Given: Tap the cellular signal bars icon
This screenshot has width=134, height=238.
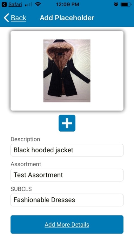Looking at the screenshot, I should coord(28,4).
